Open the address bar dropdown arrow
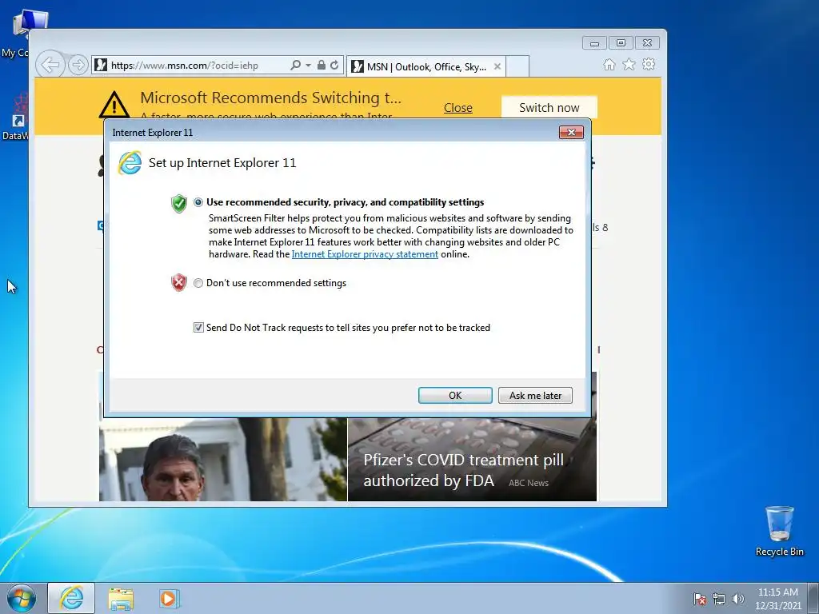The width and height of the screenshot is (819, 614). 308,66
